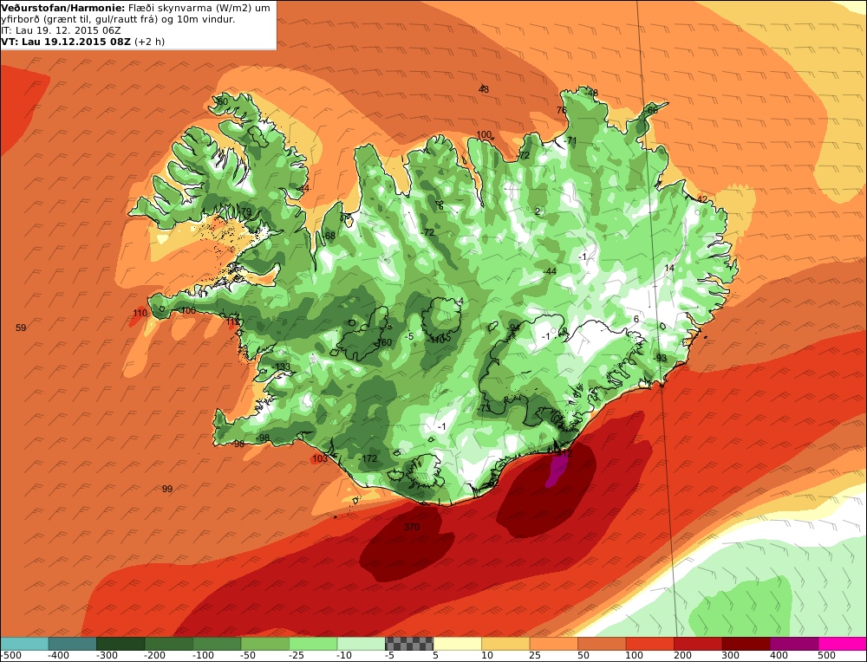Click the 60 value at the Westfjords tip
This screenshot has width=867, height=662.
tap(222, 101)
